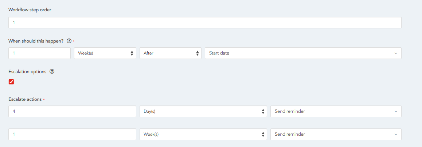Click chevron on second Send reminder dropdown
This screenshot has height=147, width=422.
(396, 134)
